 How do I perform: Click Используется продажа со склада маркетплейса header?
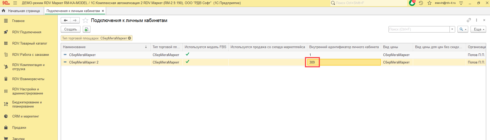pyautogui.click(x=268, y=47)
